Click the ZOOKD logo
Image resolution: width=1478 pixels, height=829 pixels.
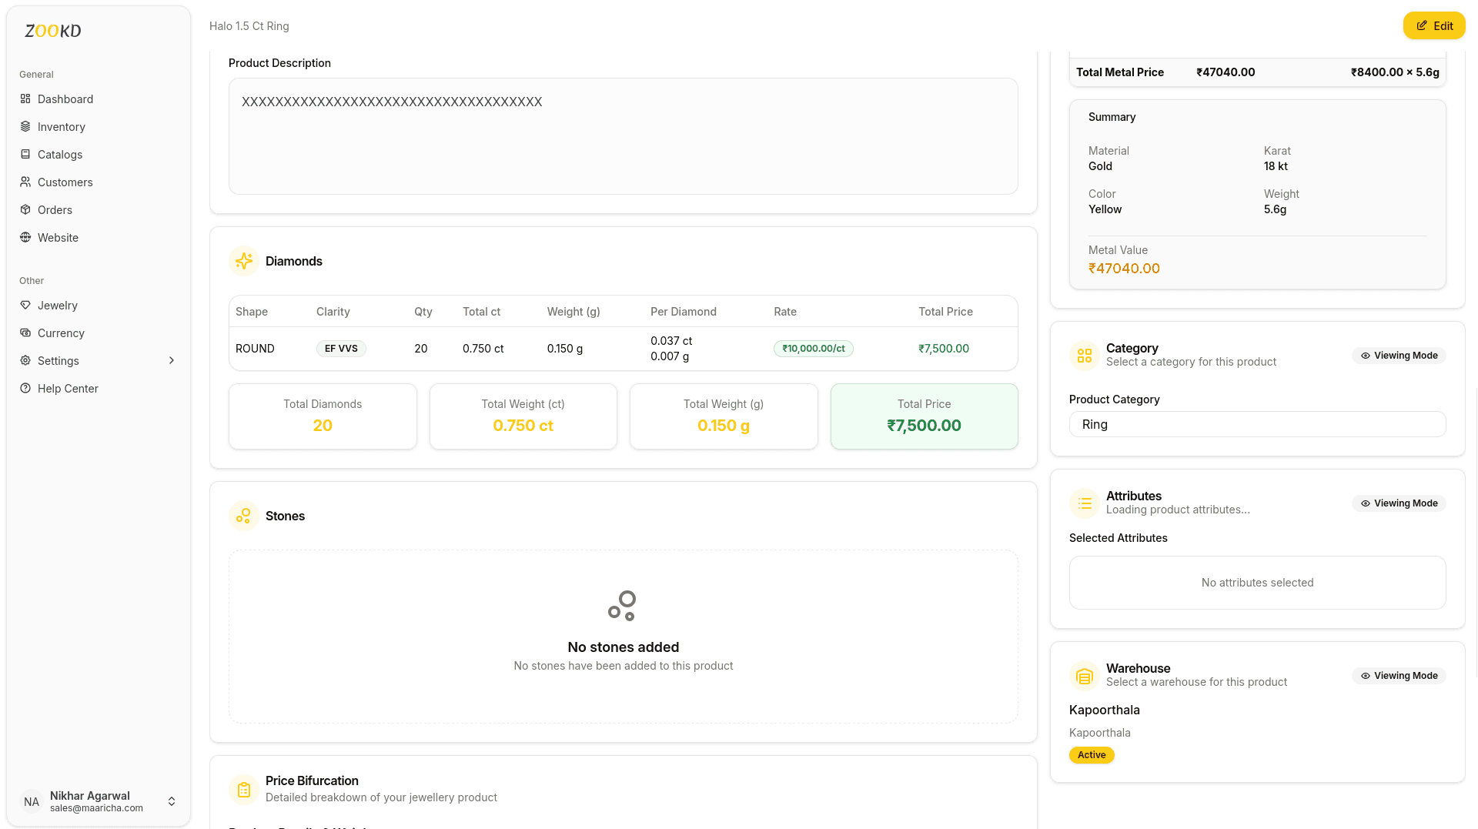53,31
